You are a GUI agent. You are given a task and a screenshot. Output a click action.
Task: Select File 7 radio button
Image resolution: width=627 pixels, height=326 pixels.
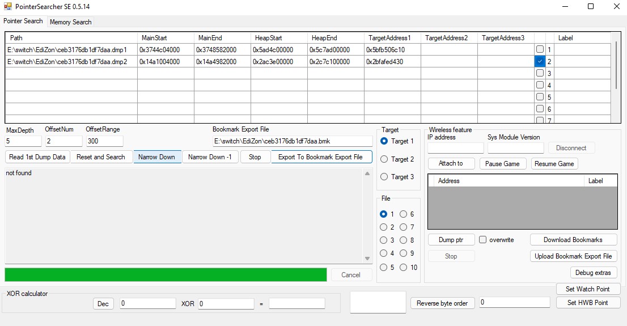click(x=403, y=227)
